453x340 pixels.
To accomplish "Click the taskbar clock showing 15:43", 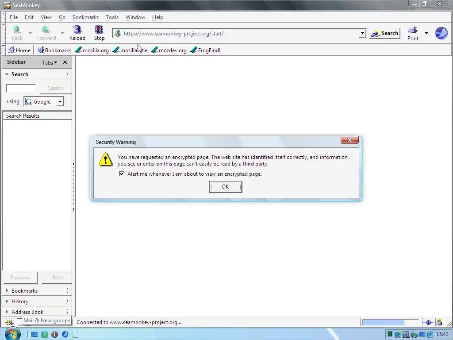I will click(442, 334).
